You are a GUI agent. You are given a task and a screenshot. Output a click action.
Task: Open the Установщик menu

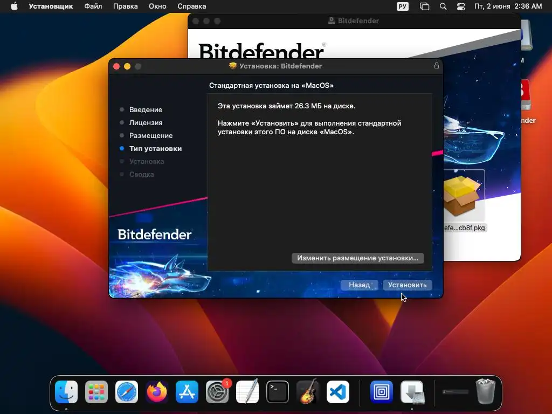[51, 6]
